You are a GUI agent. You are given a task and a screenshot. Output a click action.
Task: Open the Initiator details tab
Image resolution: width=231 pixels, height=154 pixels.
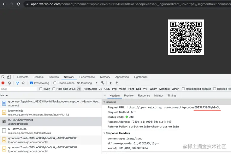159,96
